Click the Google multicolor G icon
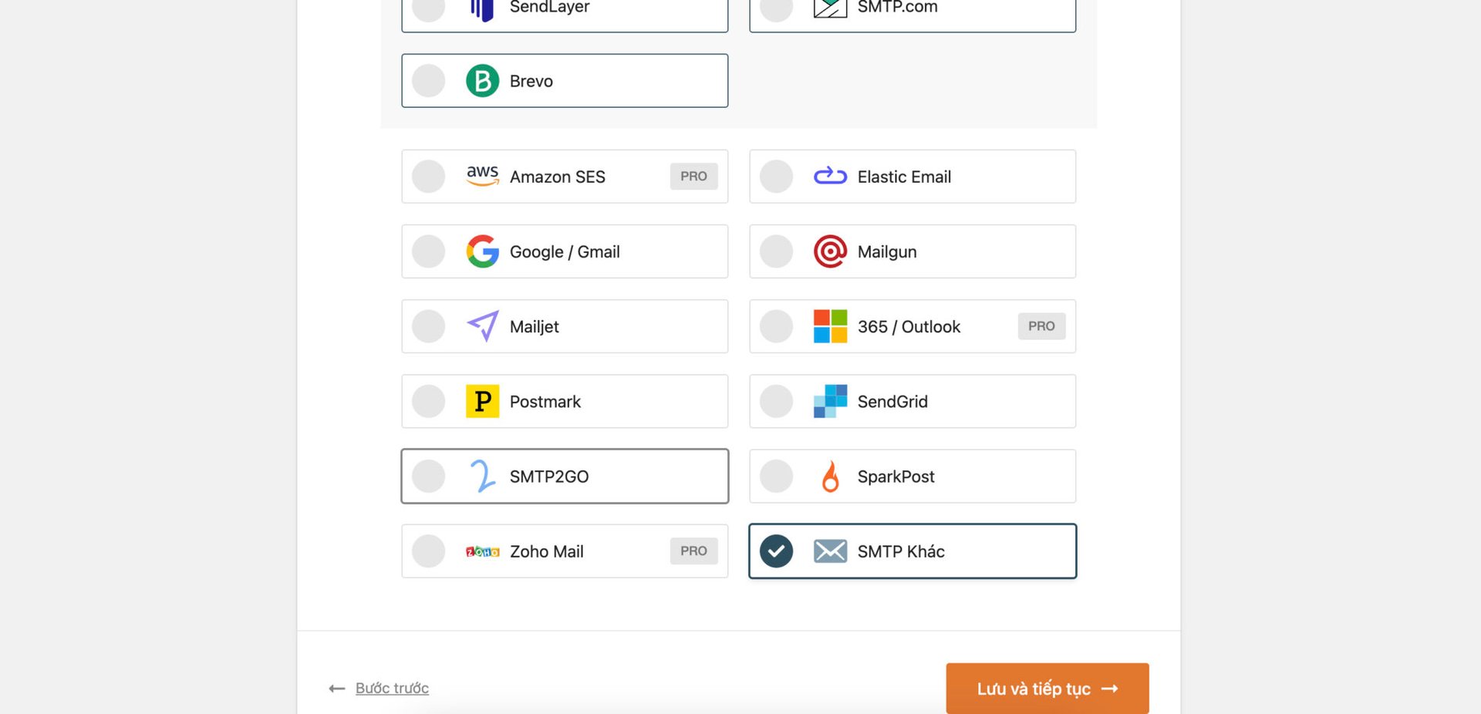Image resolution: width=1481 pixels, height=714 pixels. pos(482,251)
